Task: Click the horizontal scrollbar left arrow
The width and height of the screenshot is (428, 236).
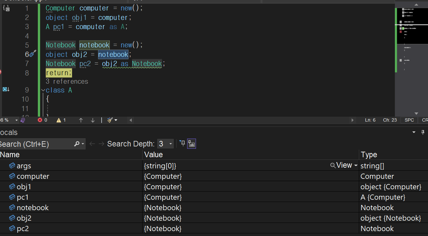Action: (x=131, y=120)
